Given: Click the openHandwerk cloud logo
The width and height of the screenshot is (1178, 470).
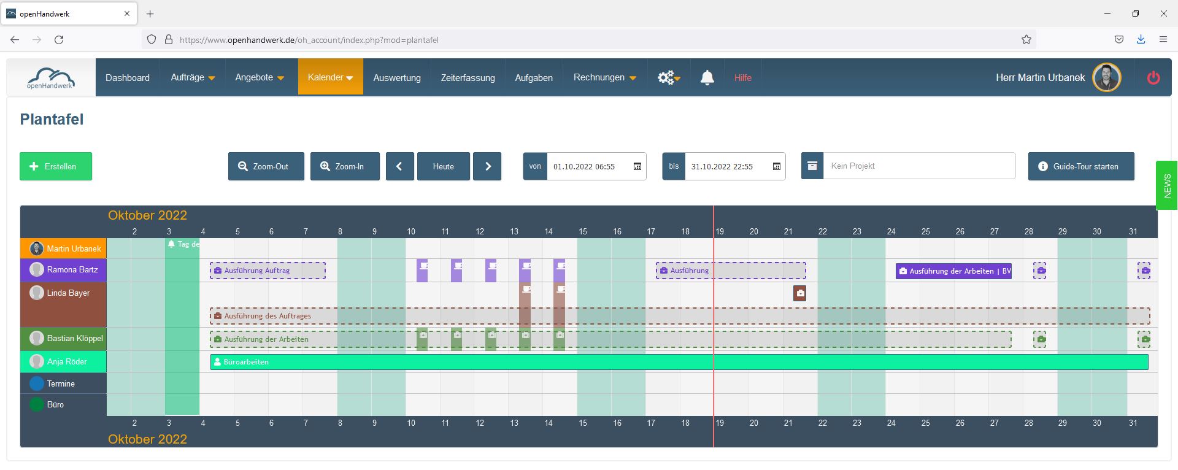Looking at the screenshot, I should click(x=51, y=78).
